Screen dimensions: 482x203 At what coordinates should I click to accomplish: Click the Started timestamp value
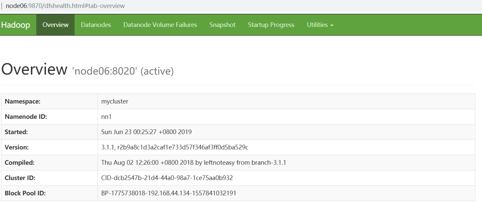[x=146, y=132]
